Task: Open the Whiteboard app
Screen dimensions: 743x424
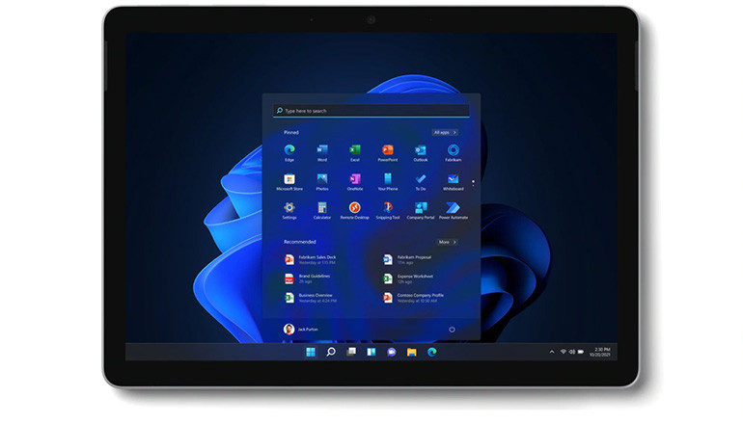Action: coord(453,180)
